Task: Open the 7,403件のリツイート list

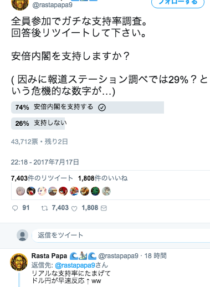Action: pos(42,178)
